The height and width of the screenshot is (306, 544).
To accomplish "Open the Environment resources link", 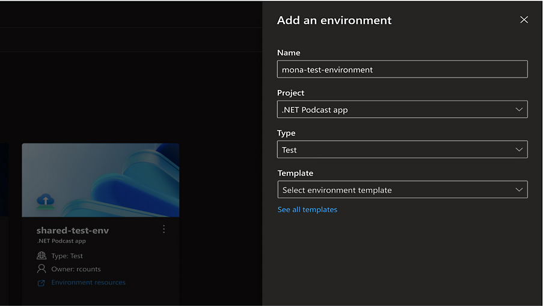I will point(88,283).
